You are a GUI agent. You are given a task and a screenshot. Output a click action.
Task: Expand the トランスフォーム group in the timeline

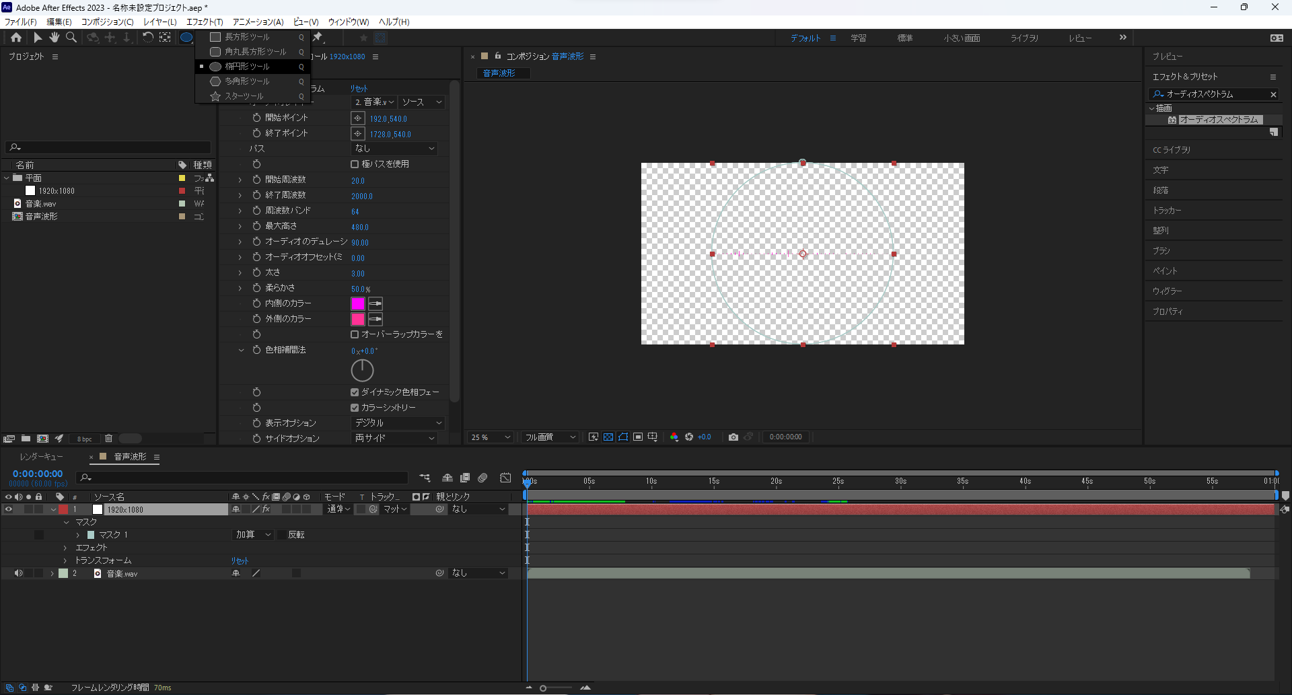coord(65,560)
